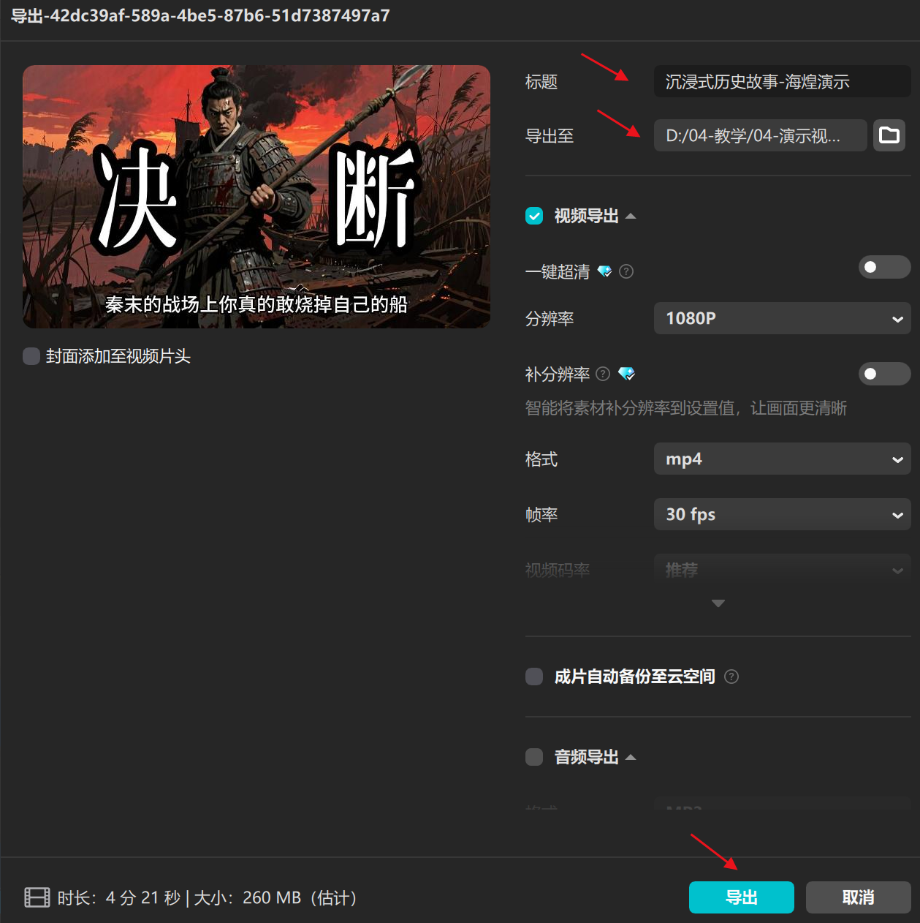
Task: Click the VIP diamond icon beside 补分辨率
Action: pos(626,374)
